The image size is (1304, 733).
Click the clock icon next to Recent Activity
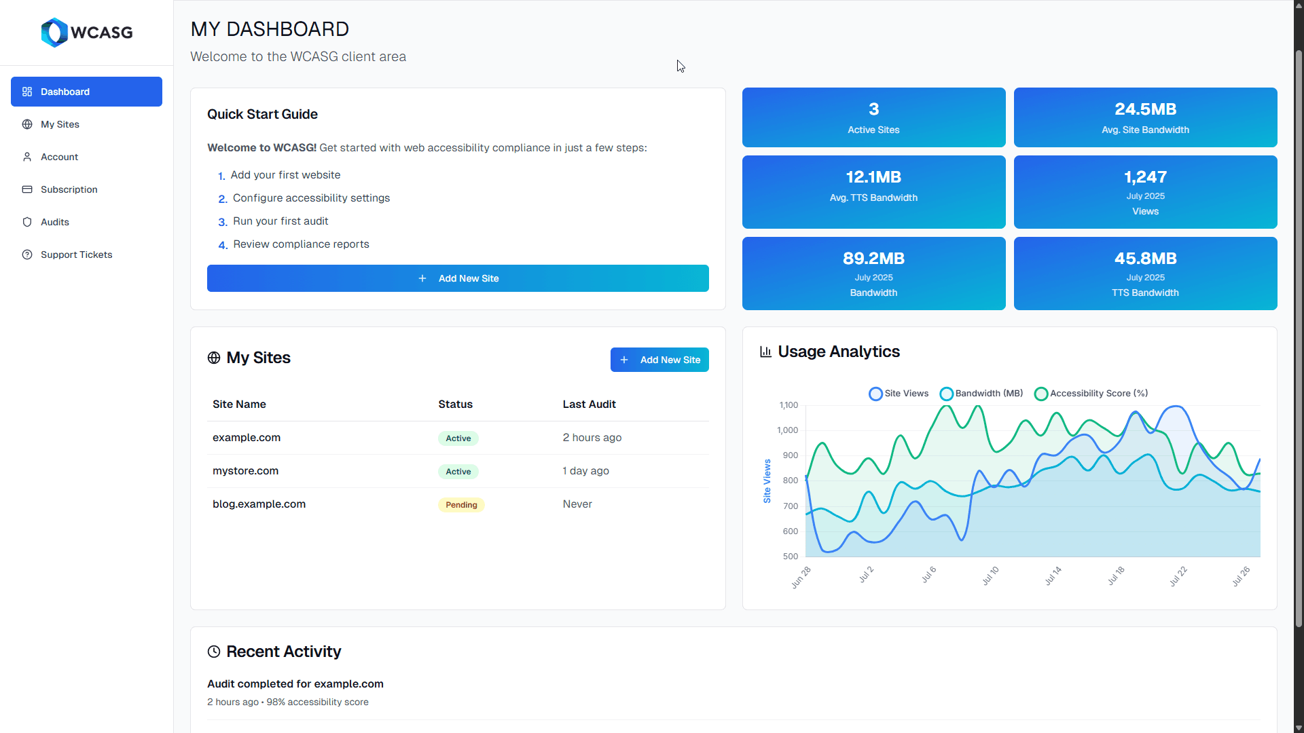pyautogui.click(x=213, y=651)
